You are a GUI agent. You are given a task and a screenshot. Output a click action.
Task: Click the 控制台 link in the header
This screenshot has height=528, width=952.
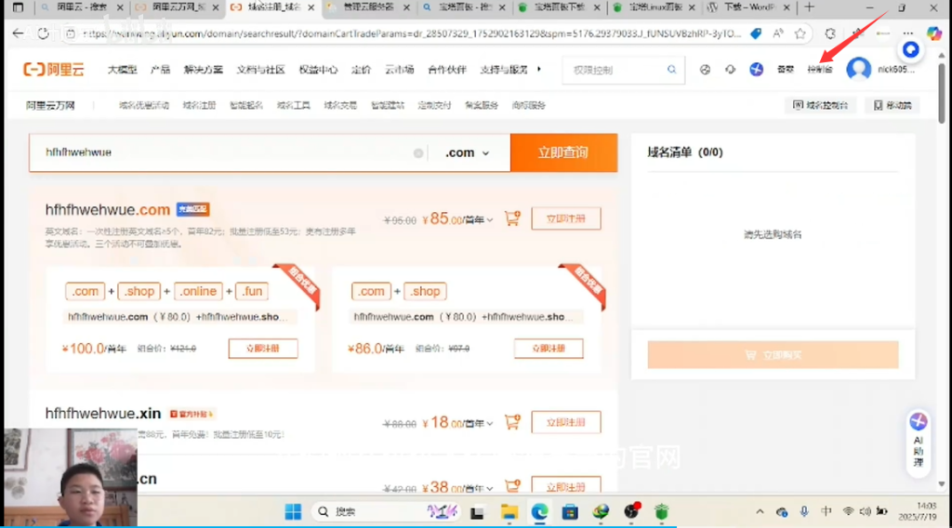click(820, 70)
